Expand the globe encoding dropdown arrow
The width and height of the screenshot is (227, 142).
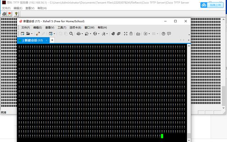point(99,34)
